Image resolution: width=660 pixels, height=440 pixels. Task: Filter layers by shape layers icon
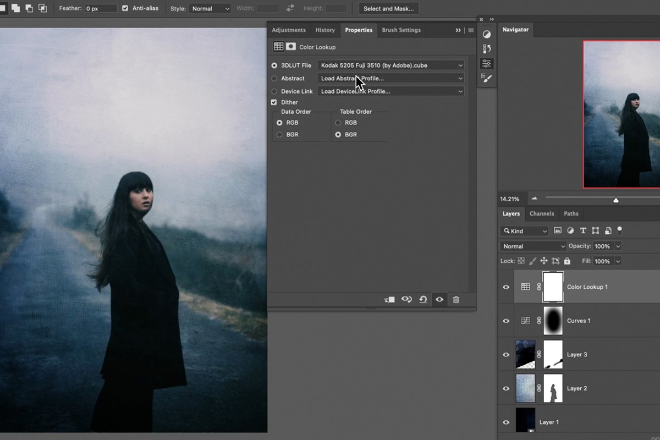tap(596, 230)
